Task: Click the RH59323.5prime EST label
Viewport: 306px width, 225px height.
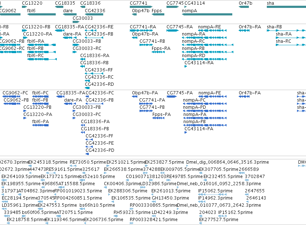Action: [x=132, y=212]
